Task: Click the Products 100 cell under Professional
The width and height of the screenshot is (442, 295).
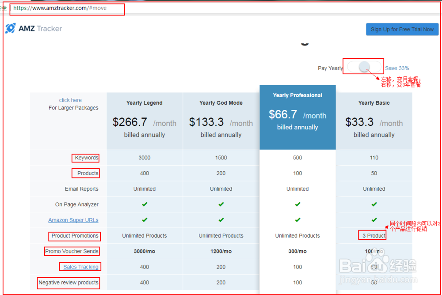Action: 297,173
